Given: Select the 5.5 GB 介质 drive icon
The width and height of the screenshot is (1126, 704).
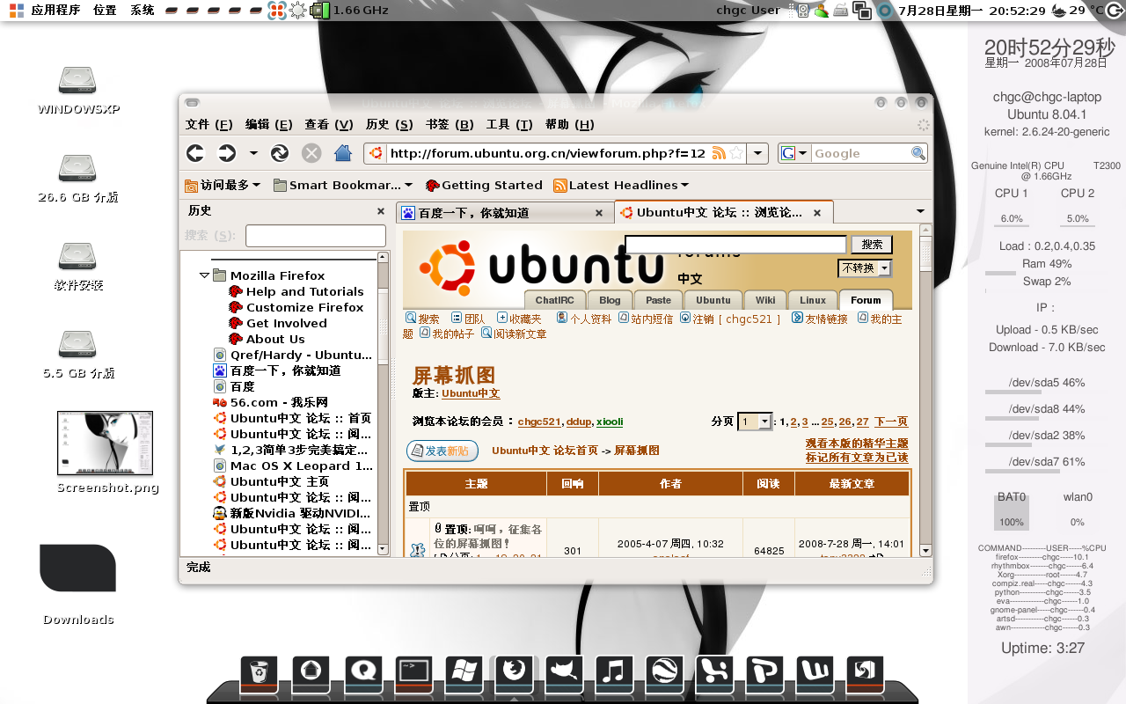Looking at the screenshot, I should pyautogui.click(x=77, y=353).
